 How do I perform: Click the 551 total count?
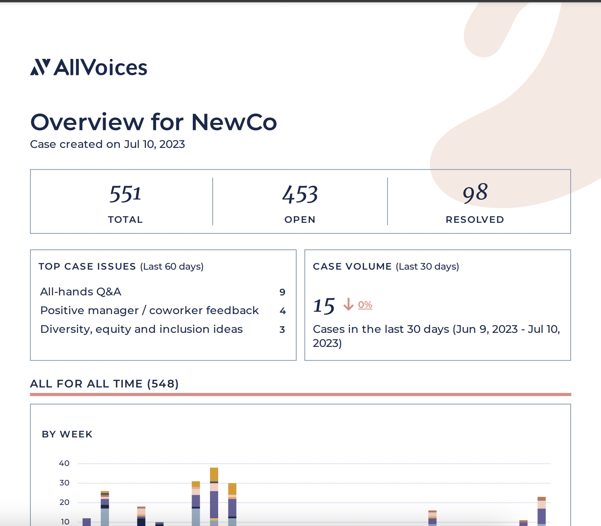[x=125, y=194]
